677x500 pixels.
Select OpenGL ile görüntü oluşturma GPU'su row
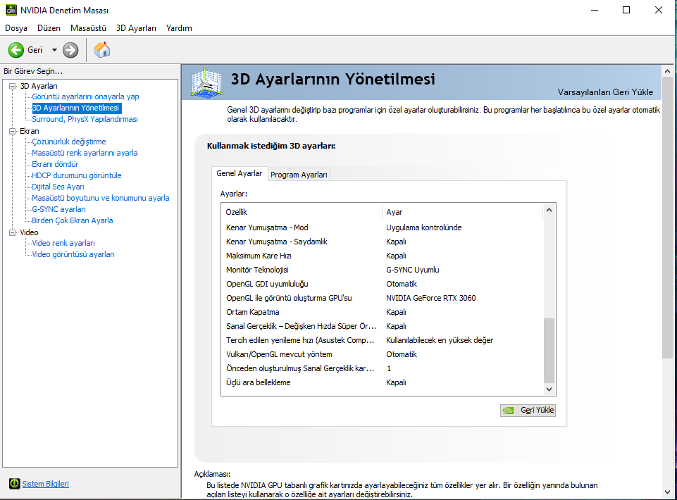382,298
